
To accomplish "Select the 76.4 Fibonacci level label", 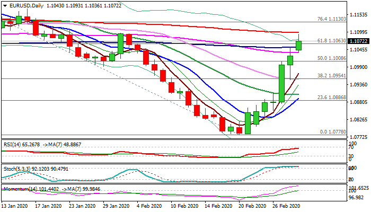I will click(331, 19).
